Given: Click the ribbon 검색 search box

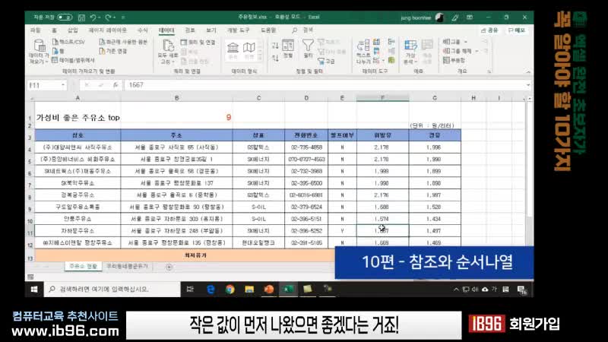Looking at the screenshot, I should point(302,30).
